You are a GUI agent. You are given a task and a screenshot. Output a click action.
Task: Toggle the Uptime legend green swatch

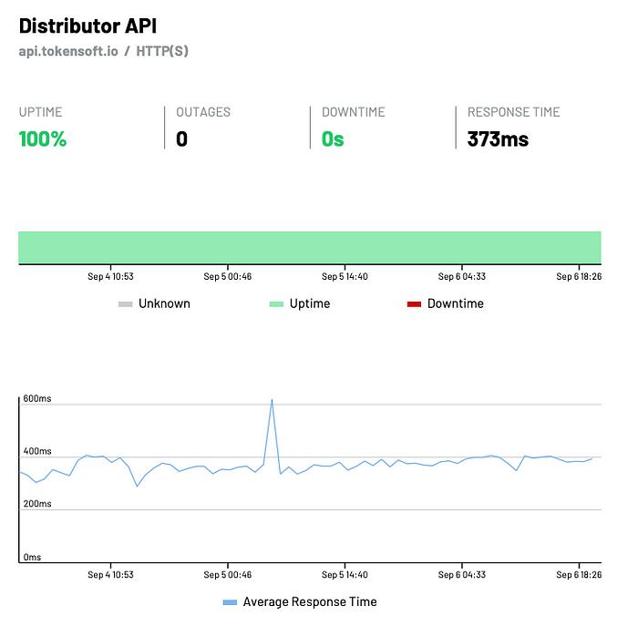[x=276, y=304]
